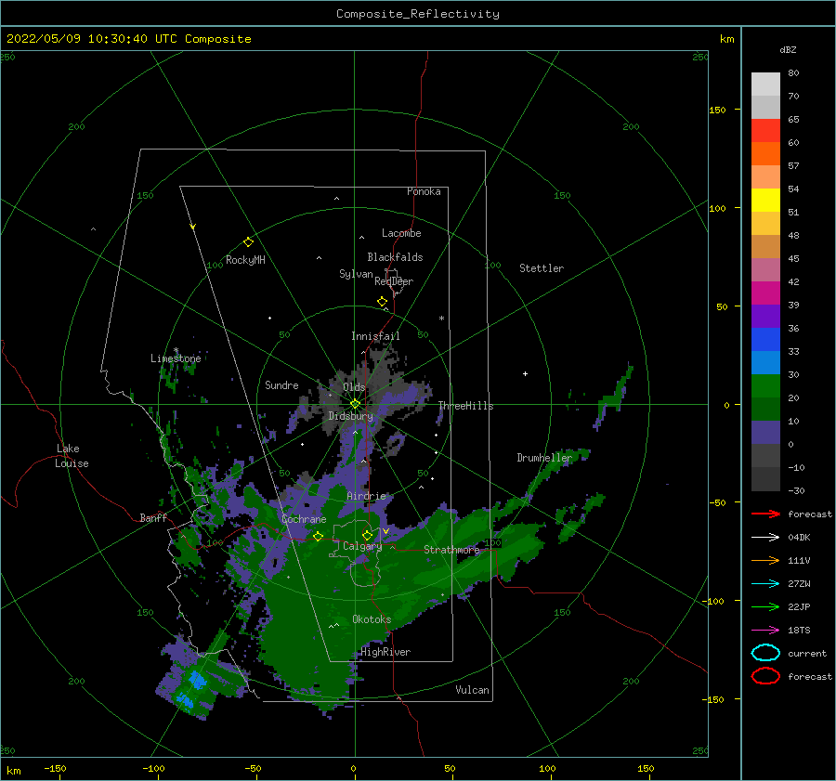The height and width of the screenshot is (781, 836).
Task: Click the 'Didsbury' town label
Action: (350, 416)
